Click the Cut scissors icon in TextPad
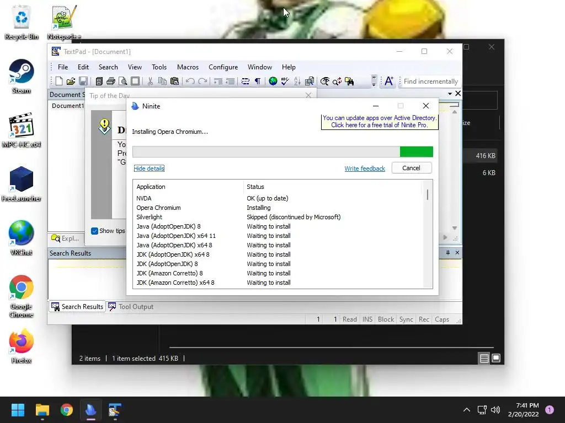Image resolution: width=565 pixels, height=423 pixels. pos(150,82)
